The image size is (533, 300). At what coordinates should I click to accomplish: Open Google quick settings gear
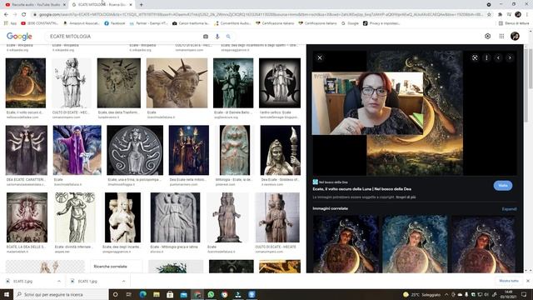click(487, 36)
